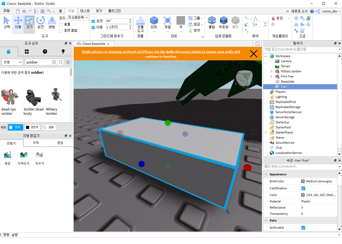This screenshot has width=342, height=244.
Task: Open the 정렬 도구 (Align) tool
Action: 141,25
